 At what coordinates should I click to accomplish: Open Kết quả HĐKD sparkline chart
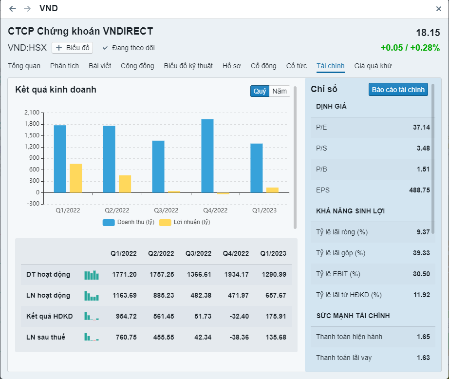pos(92,316)
